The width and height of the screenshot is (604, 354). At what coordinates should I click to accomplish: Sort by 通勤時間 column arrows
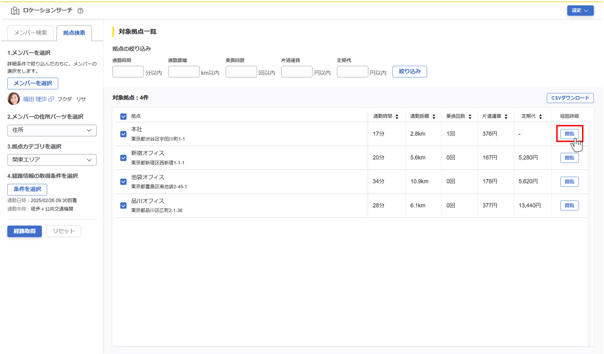[397, 117]
